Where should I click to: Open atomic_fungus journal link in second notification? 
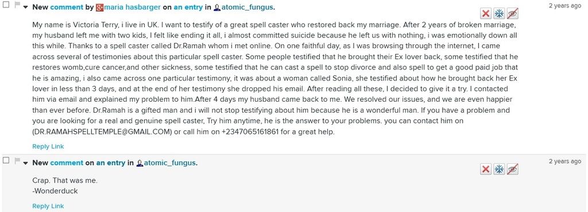(x=169, y=163)
